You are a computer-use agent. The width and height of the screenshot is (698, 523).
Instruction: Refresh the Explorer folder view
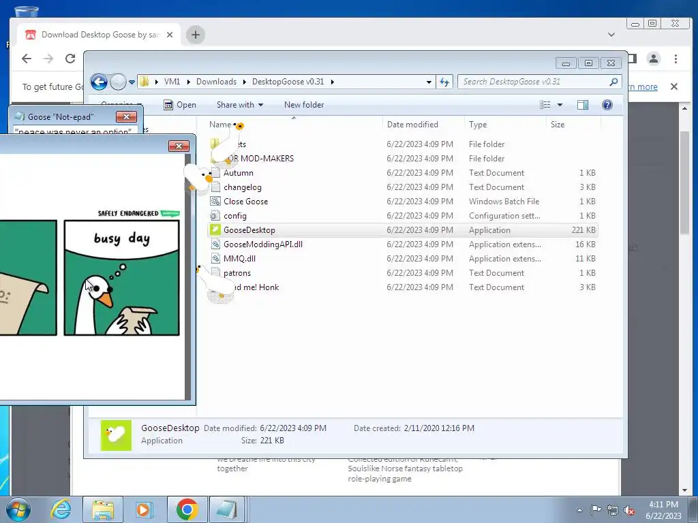click(444, 82)
